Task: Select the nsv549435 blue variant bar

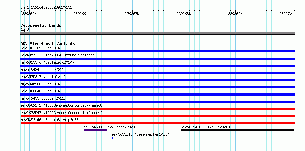Action: (158, 102)
